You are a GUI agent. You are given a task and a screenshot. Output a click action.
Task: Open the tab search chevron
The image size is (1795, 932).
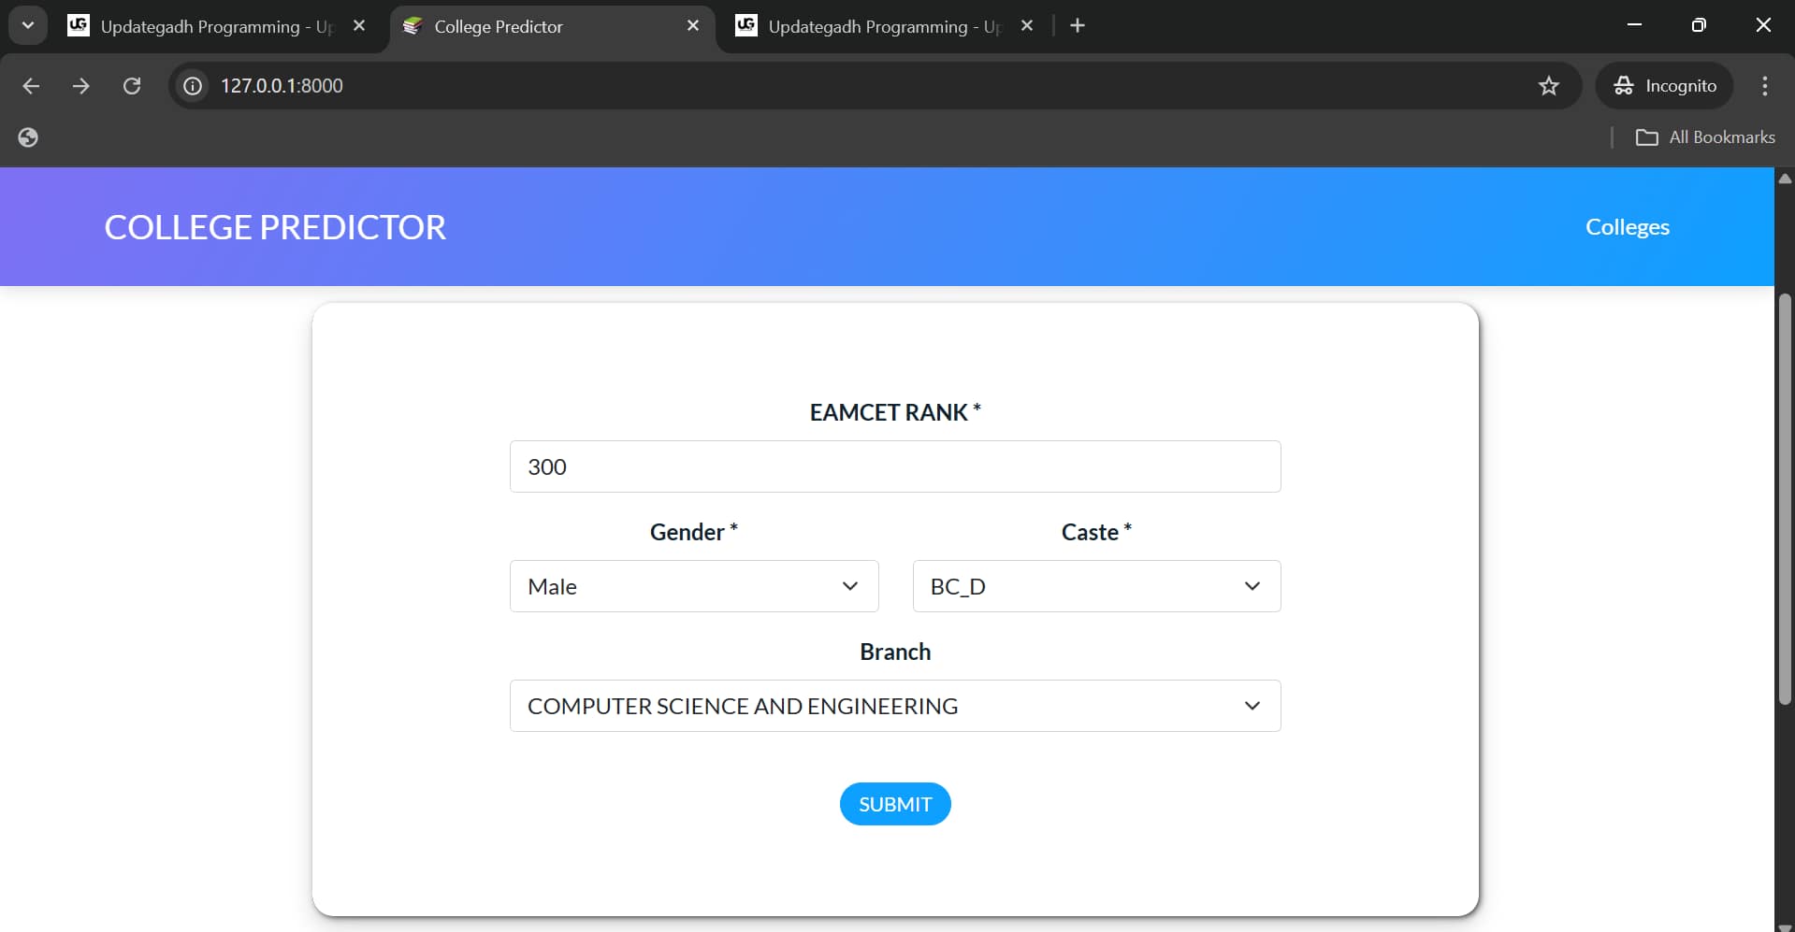[27, 25]
